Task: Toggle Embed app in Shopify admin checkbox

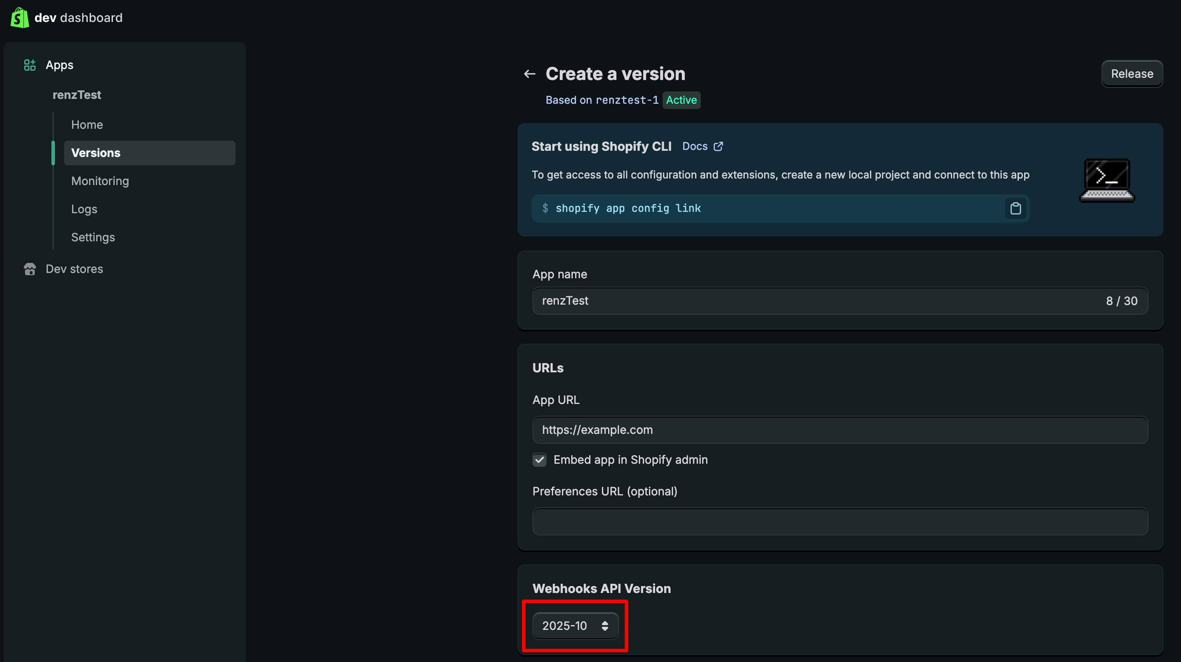Action: click(x=540, y=460)
